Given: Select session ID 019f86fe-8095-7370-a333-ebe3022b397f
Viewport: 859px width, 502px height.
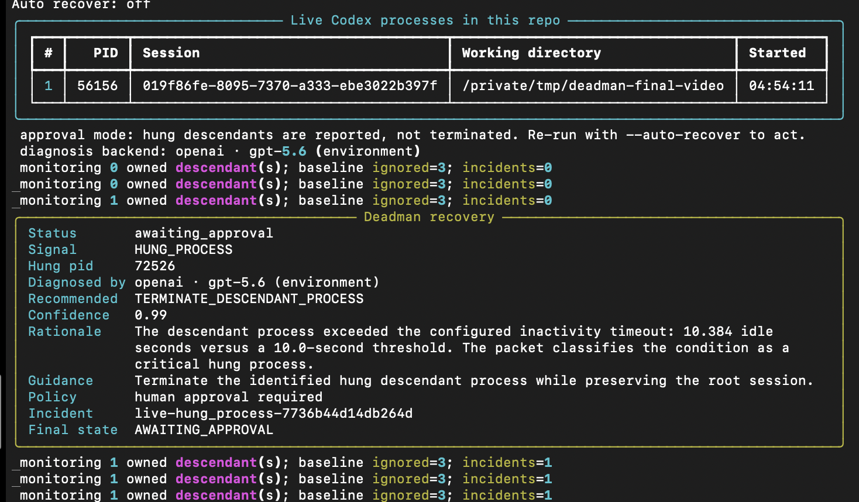Looking at the screenshot, I should [290, 85].
